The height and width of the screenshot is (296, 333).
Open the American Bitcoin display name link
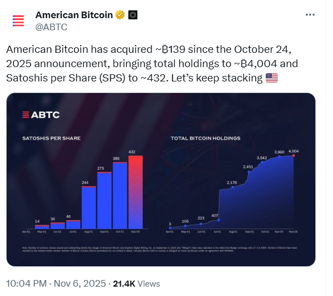[73, 15]
